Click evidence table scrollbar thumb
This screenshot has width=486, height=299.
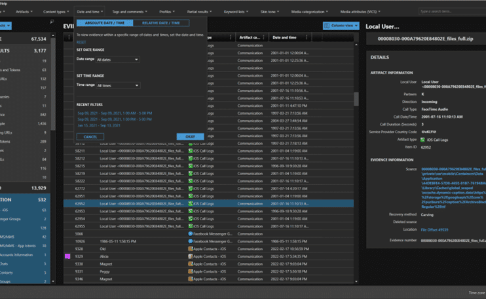click(356, 99)
